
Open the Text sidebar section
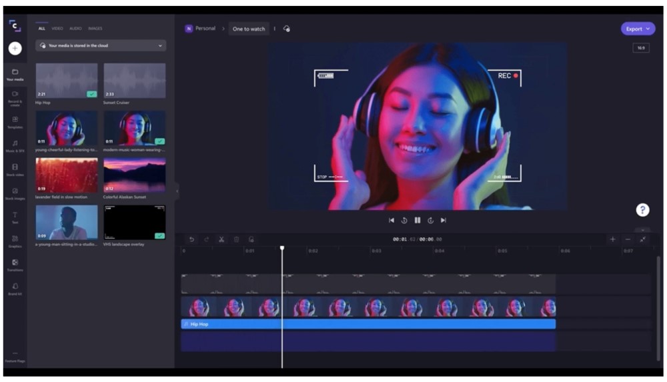coord(15,218)
